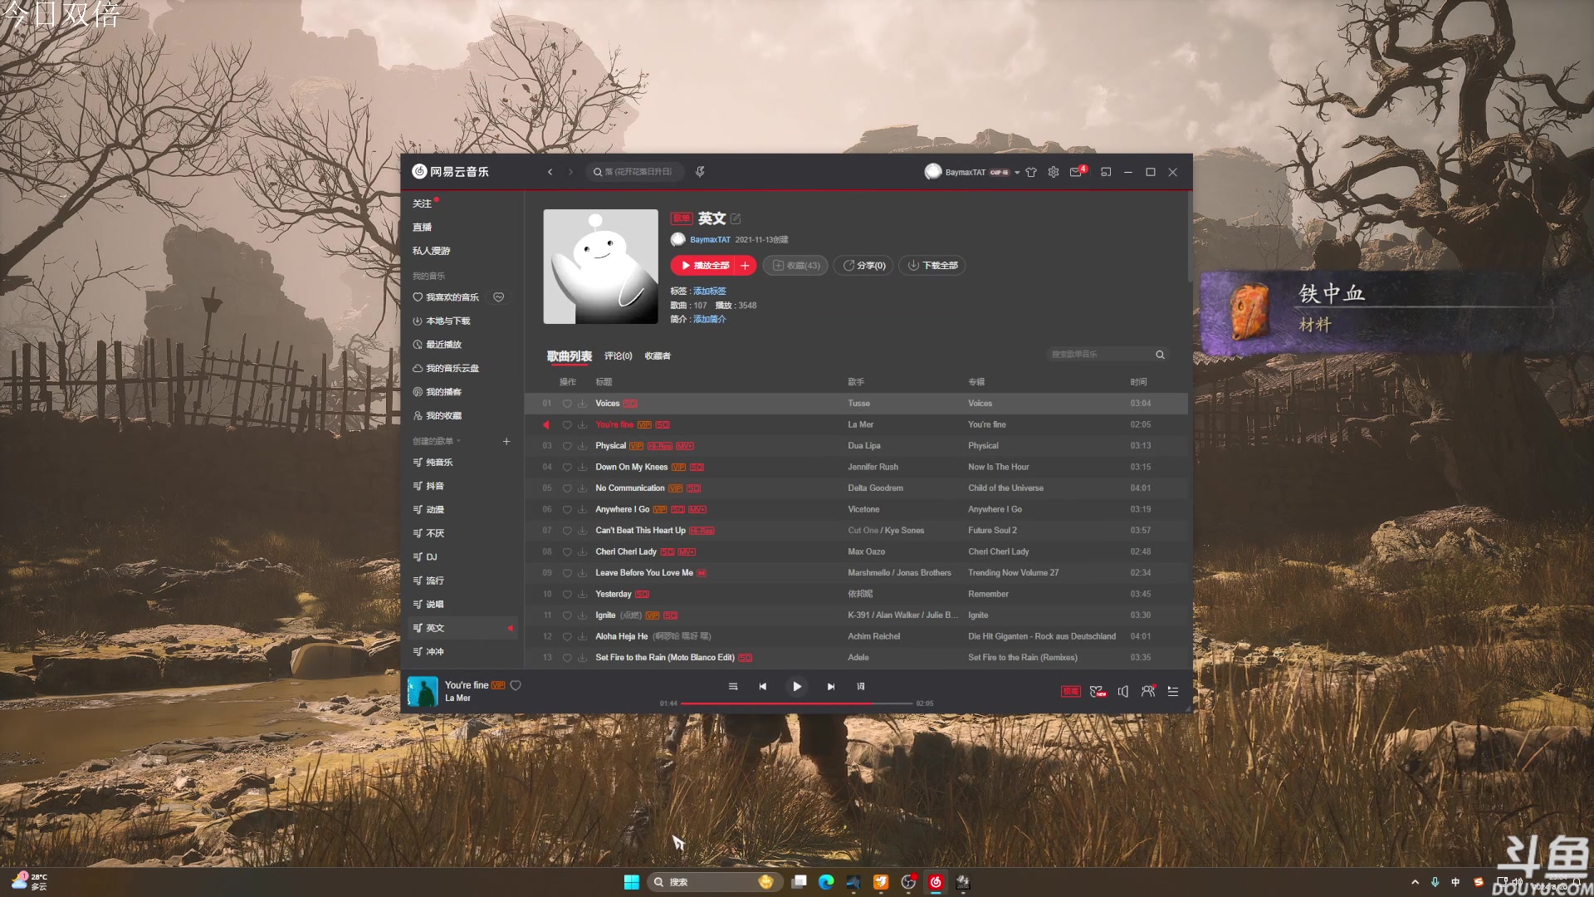The image size is (1594, 897).
Task: Open the mail inbox with 4 notifications
Action: pyautogui.click(x=1076, y=172)
